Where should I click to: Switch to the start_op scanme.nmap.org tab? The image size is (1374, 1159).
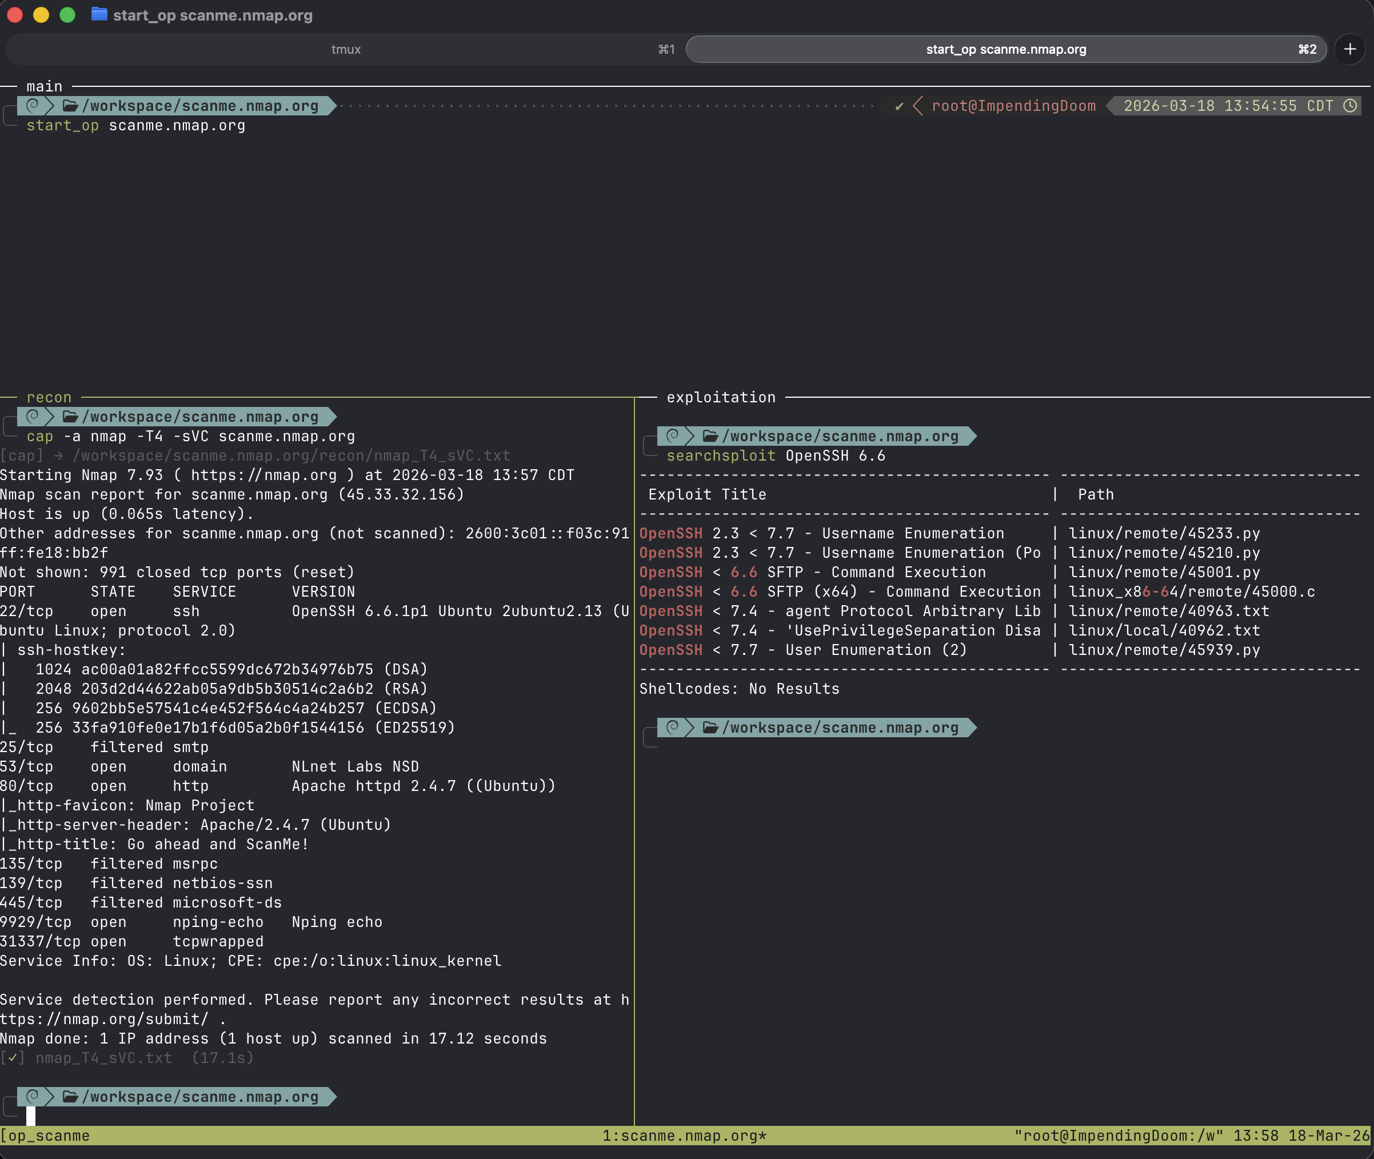point(1005,49)
